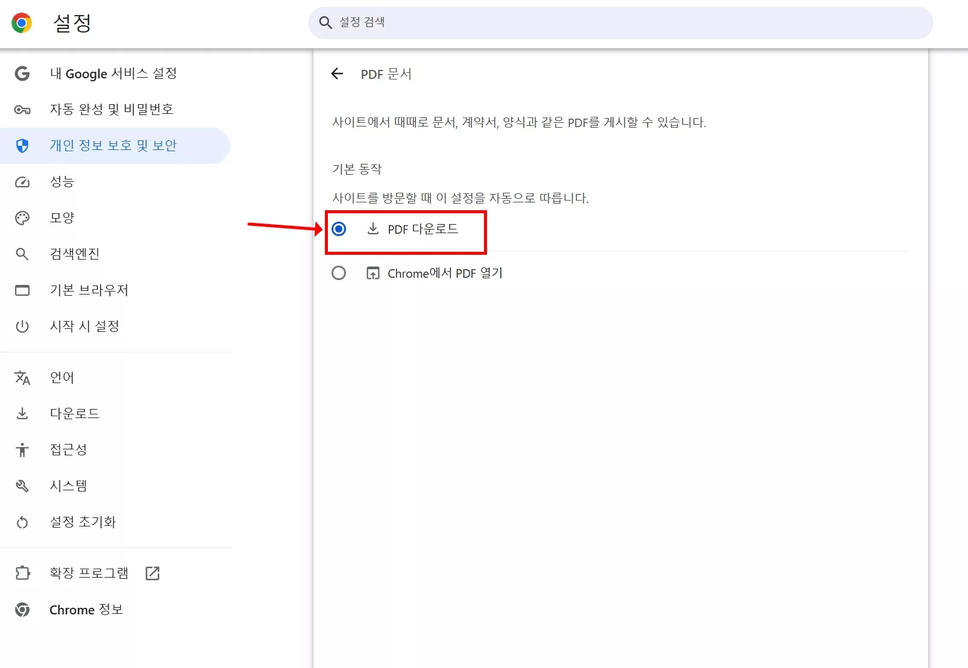The width and height of the screenshot is (968, 668).
Task: Click the 설정 검색 search field
Action: (621, 23)
